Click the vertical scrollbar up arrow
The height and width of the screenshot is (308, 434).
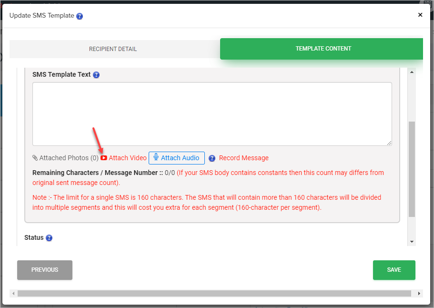412,72
